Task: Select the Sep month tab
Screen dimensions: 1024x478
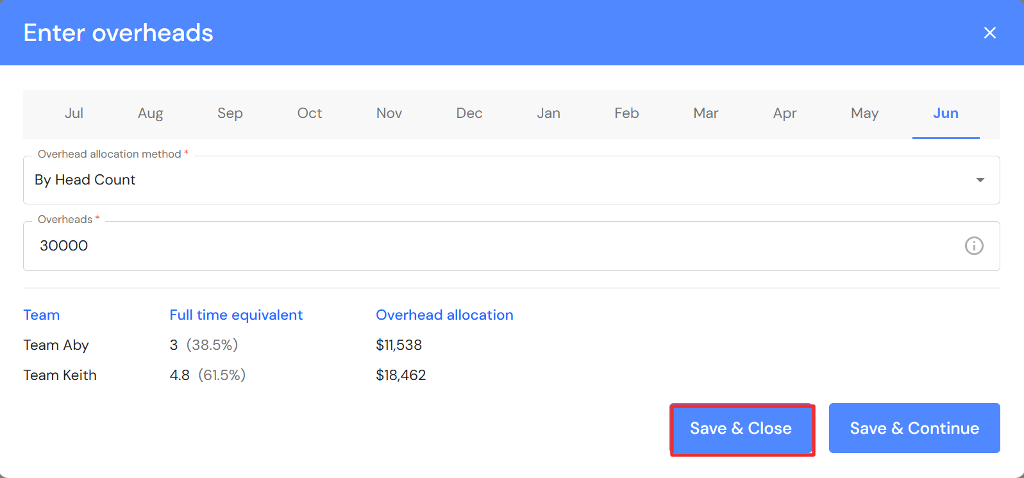Action: (x=230, y=113)
